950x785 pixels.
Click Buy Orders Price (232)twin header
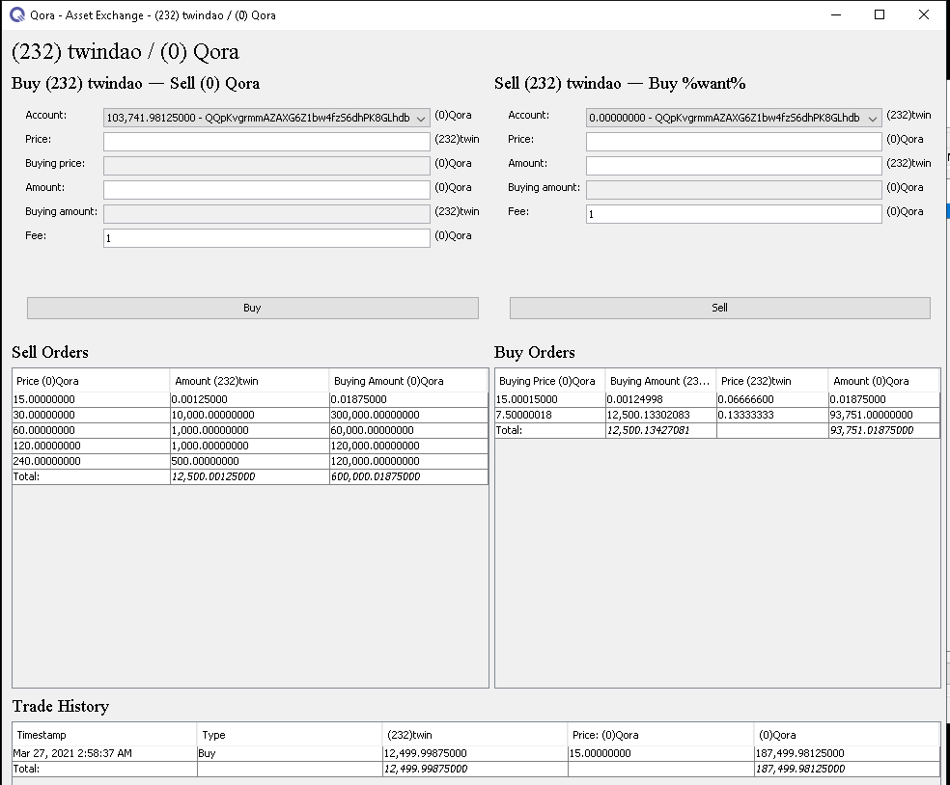point(772,381)
